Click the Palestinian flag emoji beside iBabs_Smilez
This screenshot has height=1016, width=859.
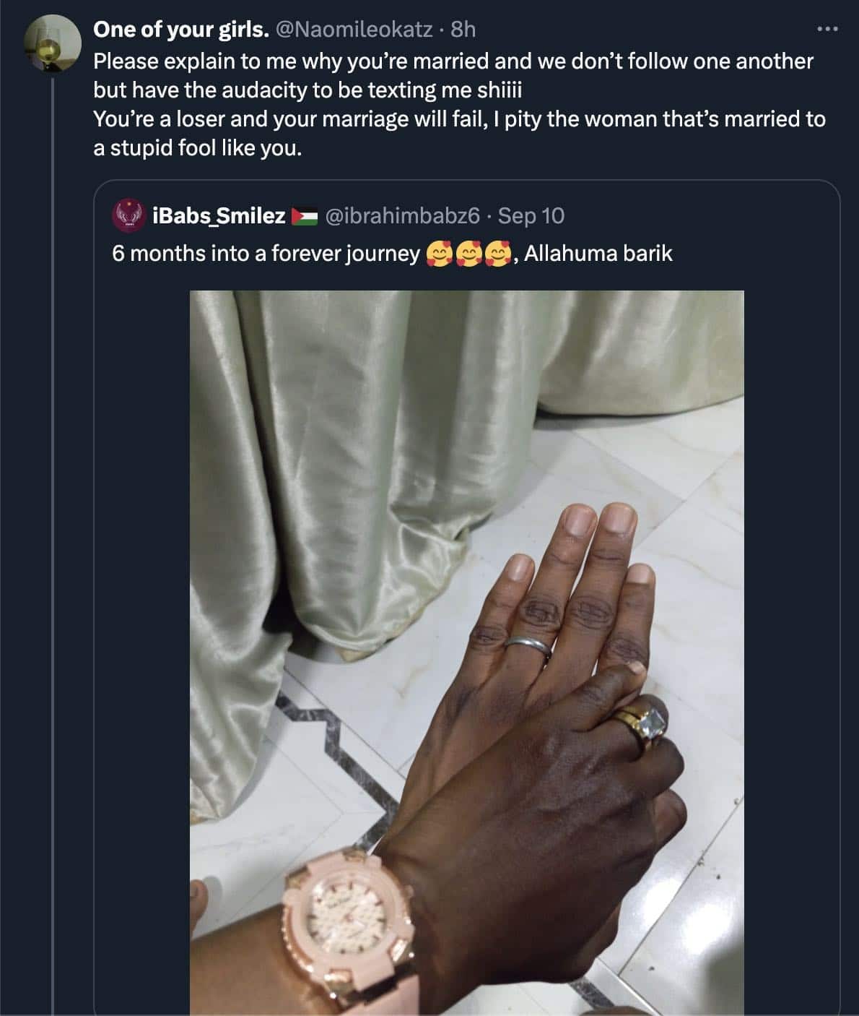(x=304, y=215)
